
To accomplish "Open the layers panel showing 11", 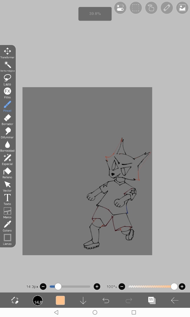I will (x=152, y=301).
